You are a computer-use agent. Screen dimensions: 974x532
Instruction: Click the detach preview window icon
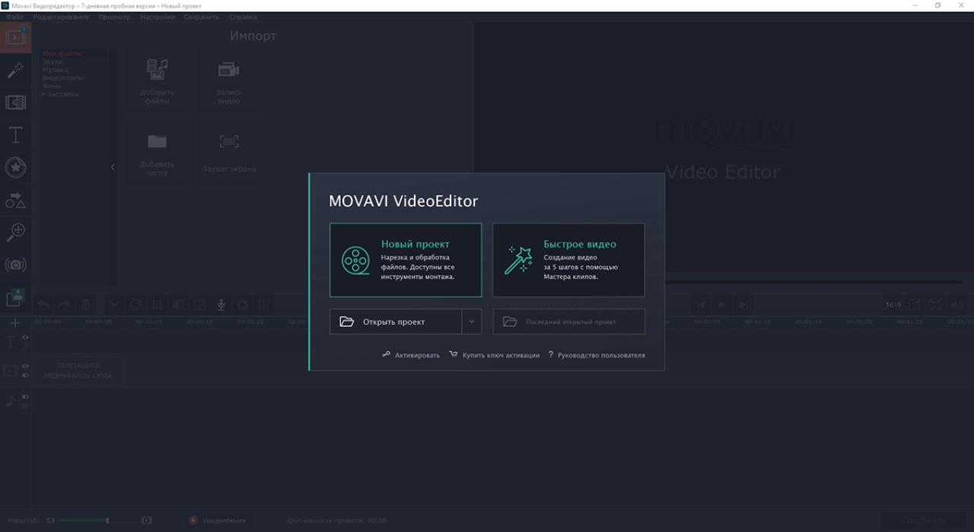(915, 305)
